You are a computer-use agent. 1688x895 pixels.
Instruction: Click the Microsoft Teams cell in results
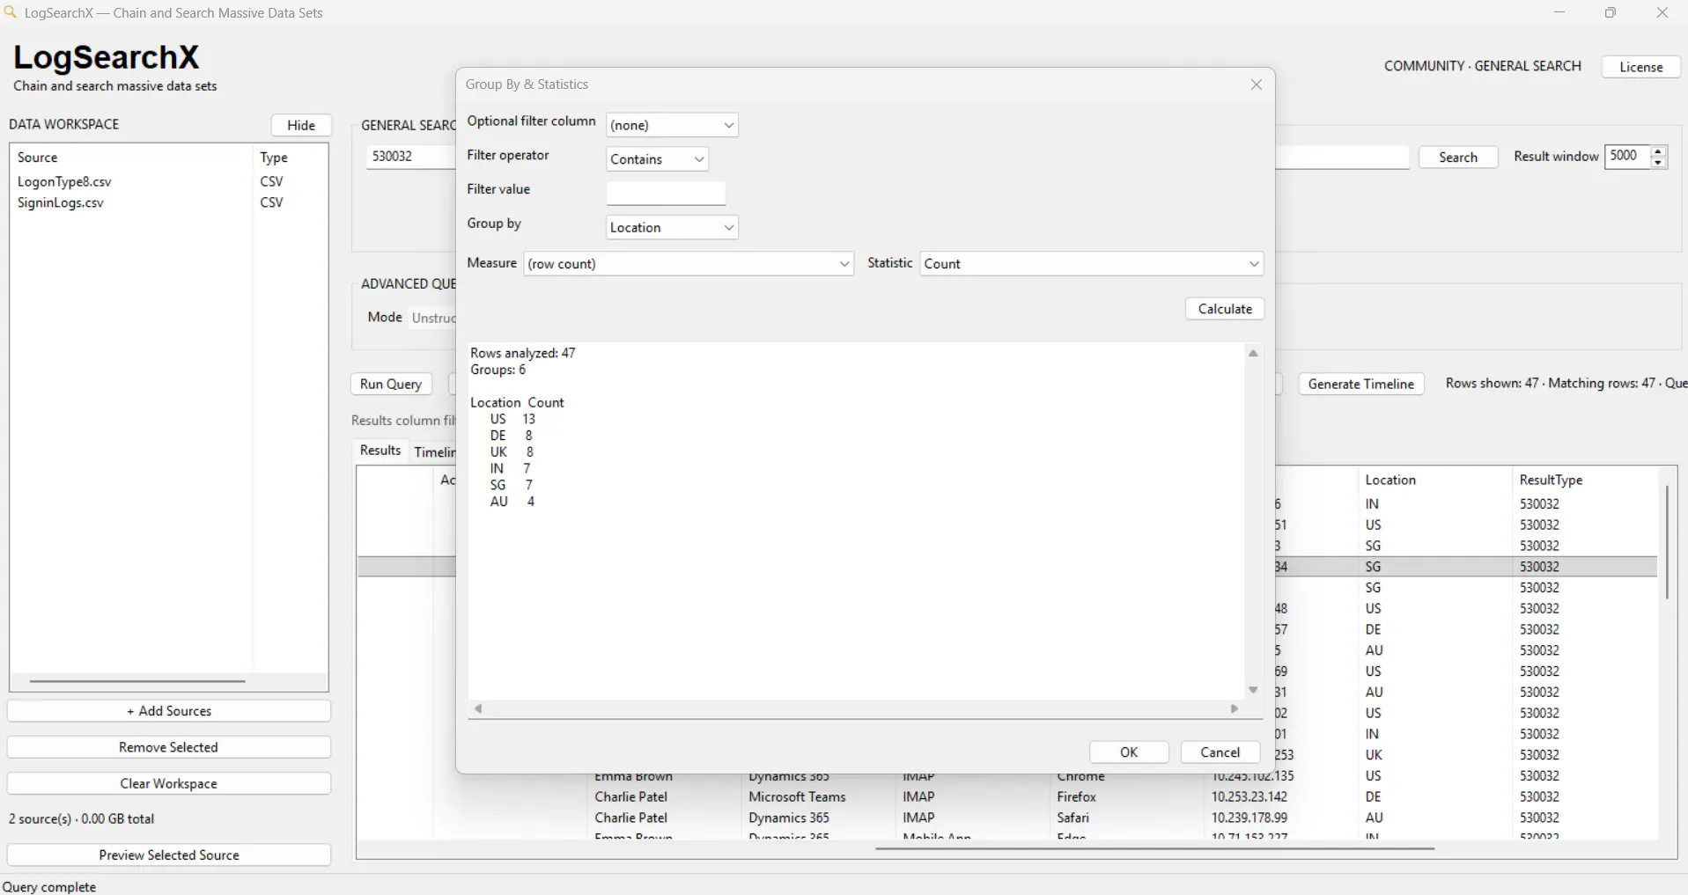pyautogui.click(x=797, y=796)
